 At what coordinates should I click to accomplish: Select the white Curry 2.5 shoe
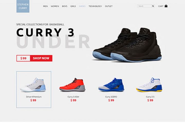coord(149,85)
